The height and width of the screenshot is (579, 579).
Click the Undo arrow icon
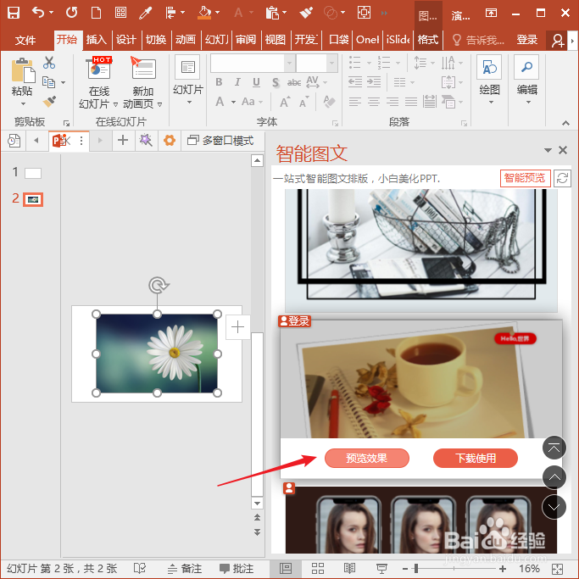38,13
